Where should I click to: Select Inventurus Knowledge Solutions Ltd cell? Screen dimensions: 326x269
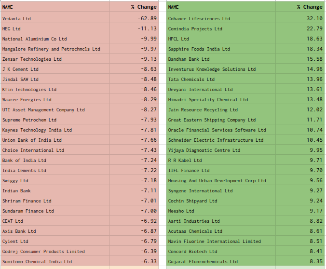pyautogui.click(x=221, y=69)
